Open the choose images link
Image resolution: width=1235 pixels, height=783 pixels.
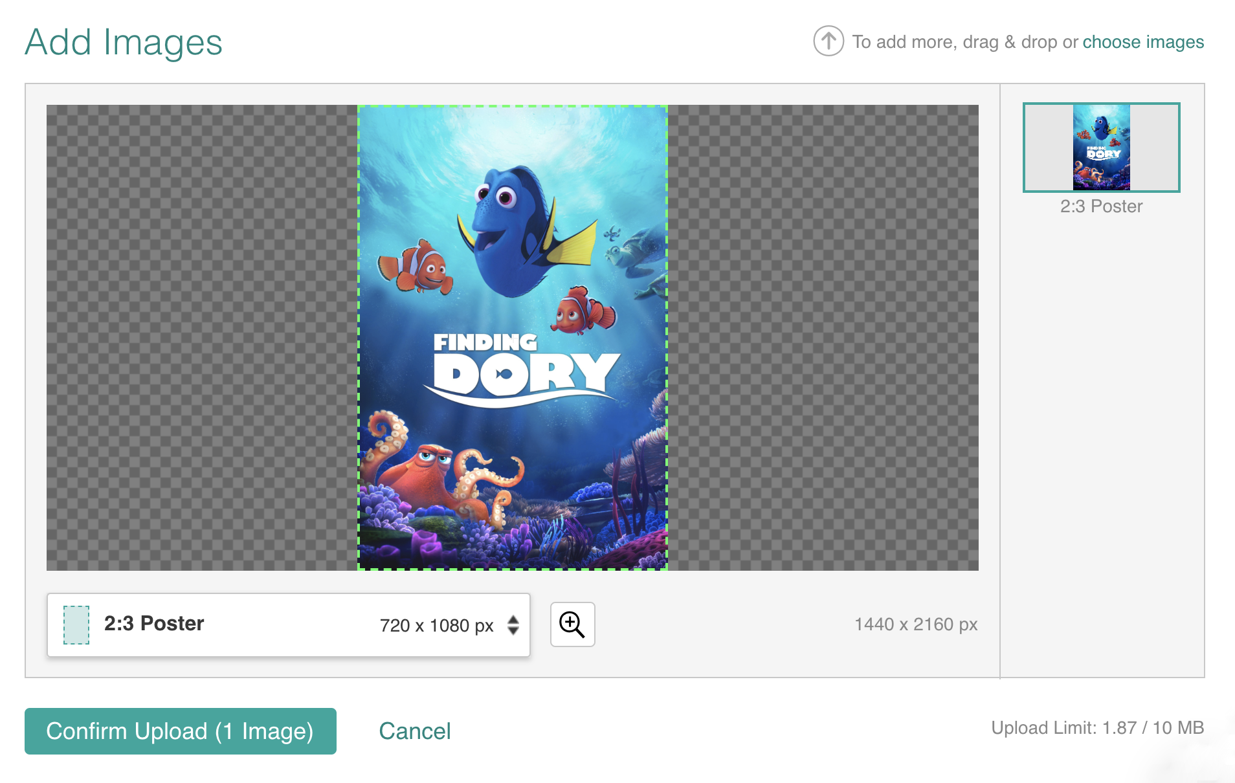click(x=1143, y=42)
